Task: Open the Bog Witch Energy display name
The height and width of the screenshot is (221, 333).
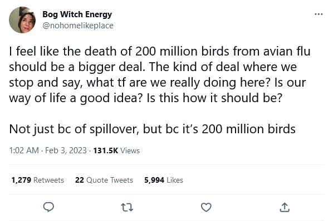Action: tap(77, 14)
